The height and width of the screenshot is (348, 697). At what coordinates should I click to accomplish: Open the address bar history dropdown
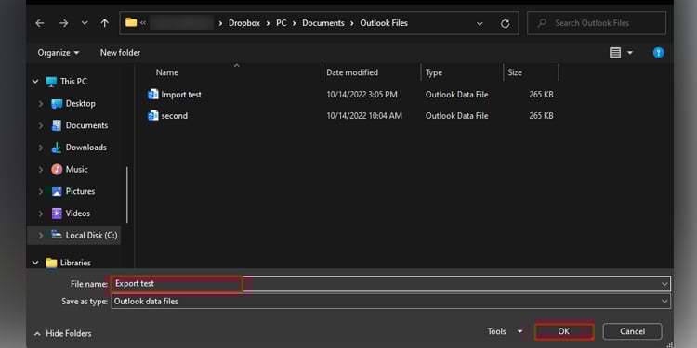[480, 23]
